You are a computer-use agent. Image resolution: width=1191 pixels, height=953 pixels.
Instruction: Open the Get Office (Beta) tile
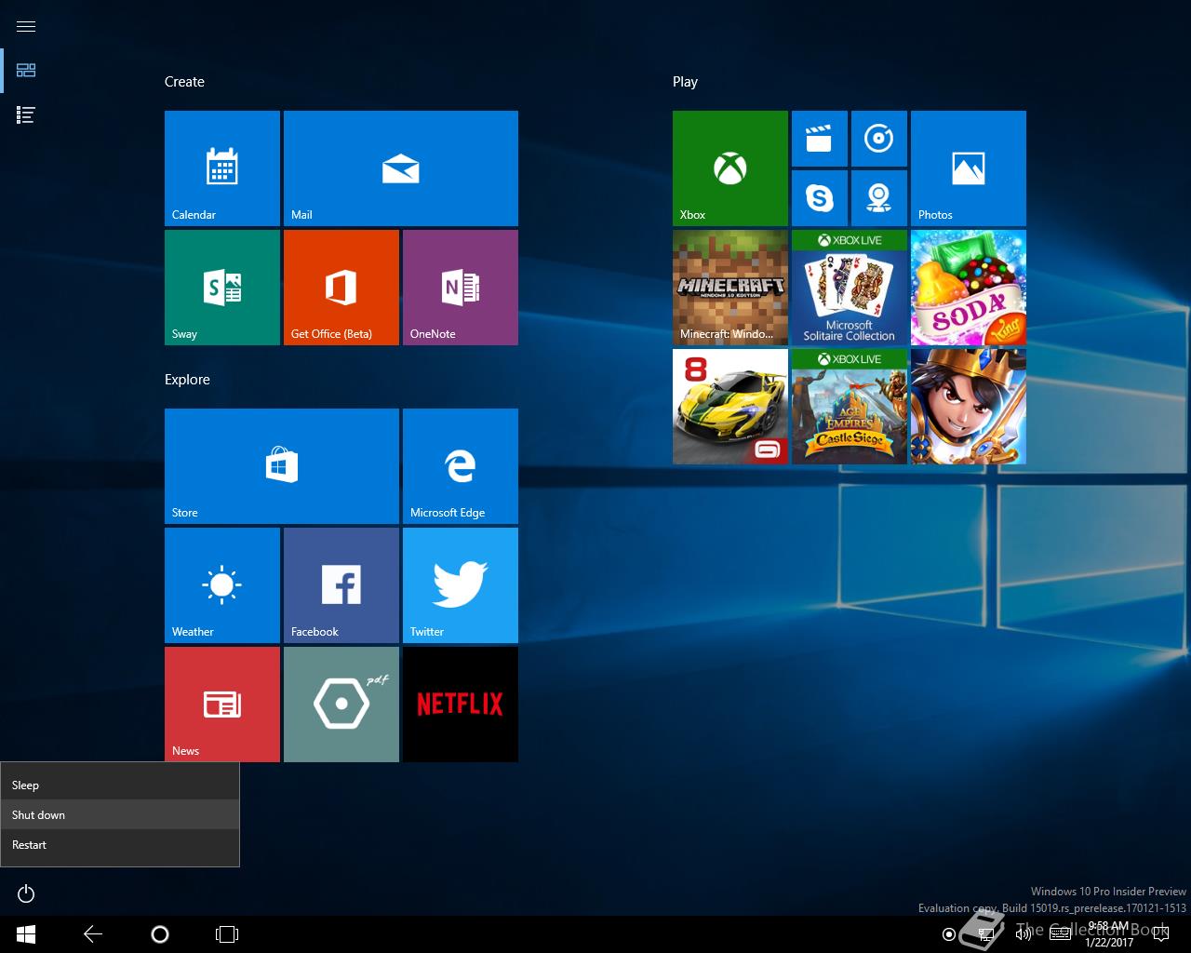pyautogui.click(x=341, y=288)
